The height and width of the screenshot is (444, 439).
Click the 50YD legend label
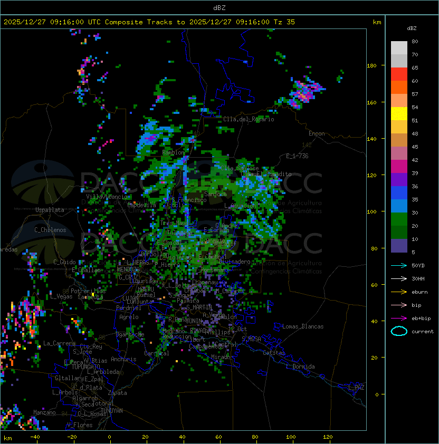coord(418,266)
